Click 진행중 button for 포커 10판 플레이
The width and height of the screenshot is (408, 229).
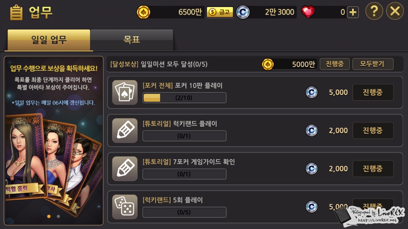[373, 92]
